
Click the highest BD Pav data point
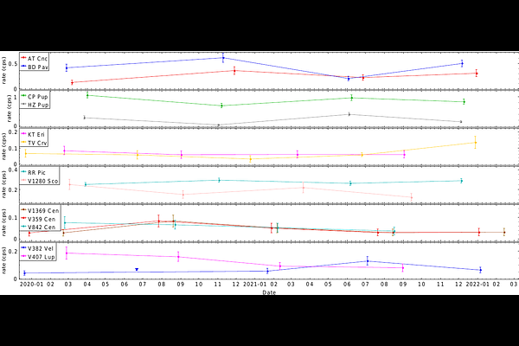(x=223, y=58)
